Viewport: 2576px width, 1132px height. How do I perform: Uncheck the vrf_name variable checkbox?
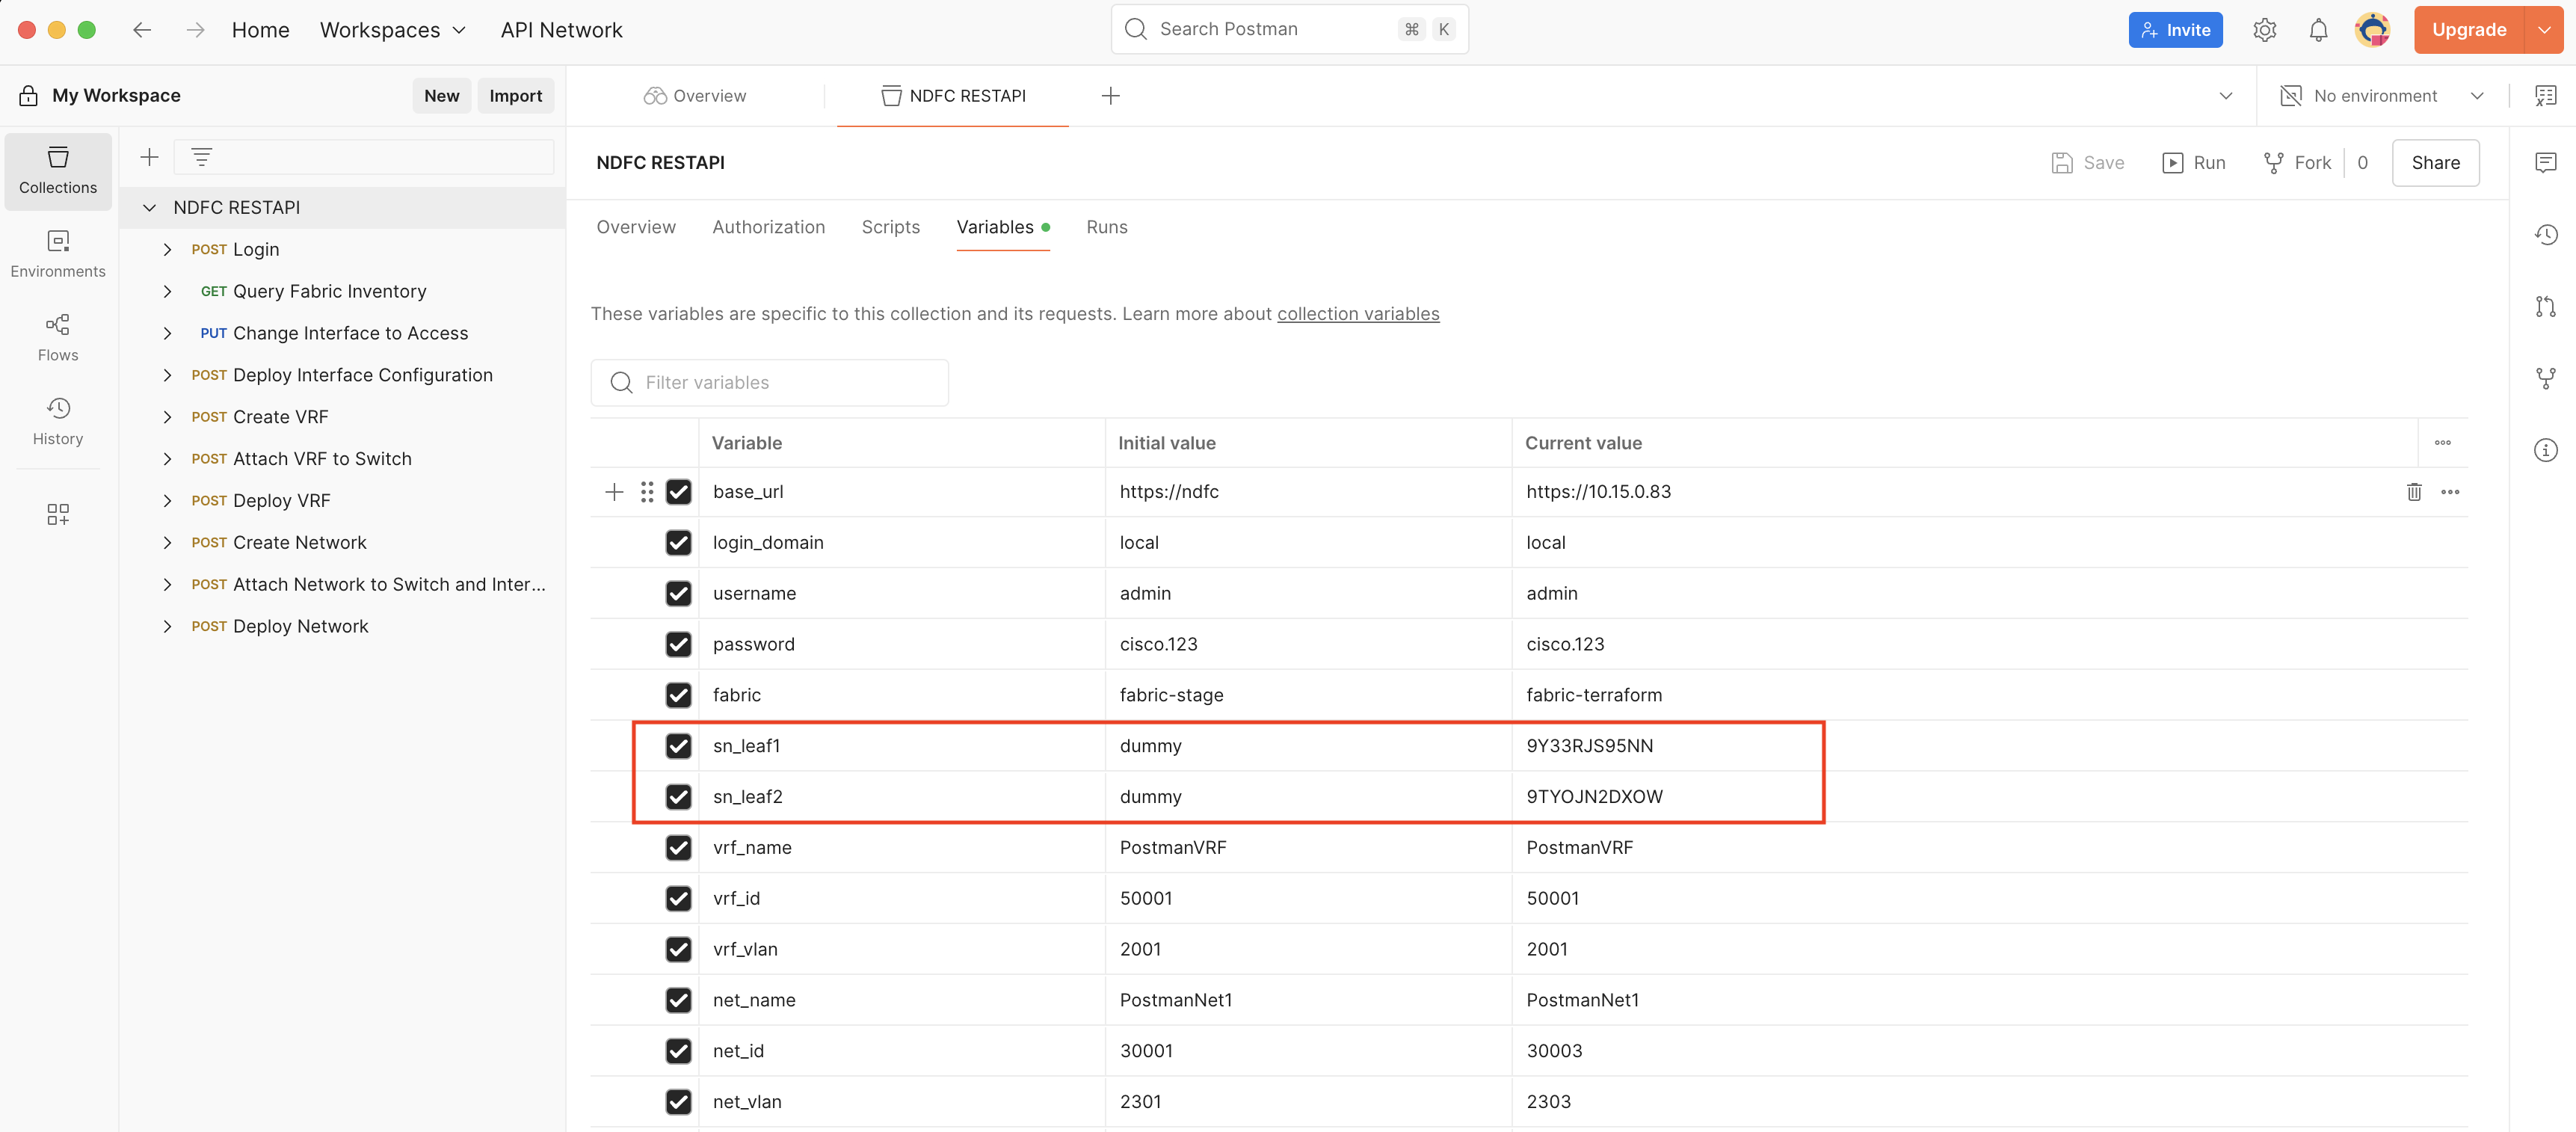678,848
